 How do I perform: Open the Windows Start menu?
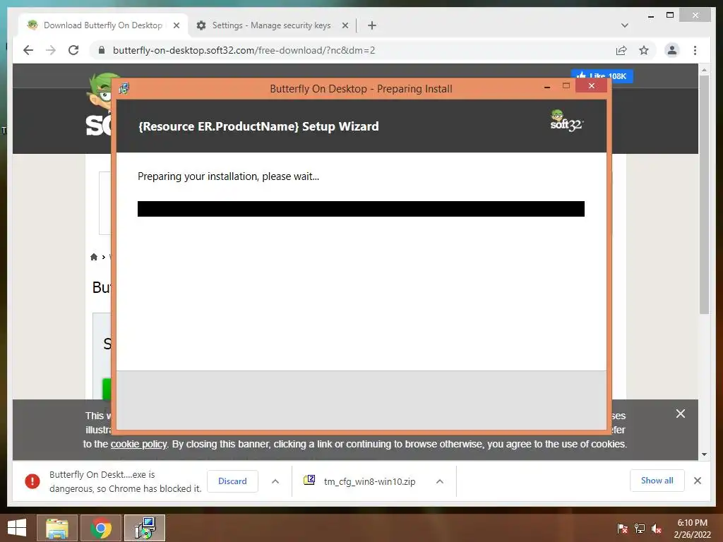pos(17,528)
